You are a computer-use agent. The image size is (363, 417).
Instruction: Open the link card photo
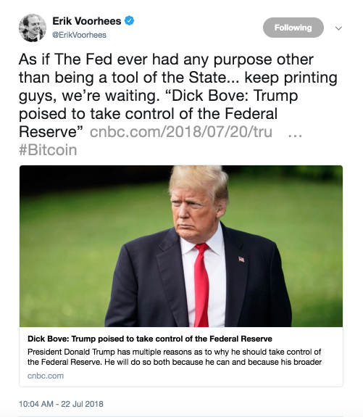pyautogui.click(x=181, y=246)
